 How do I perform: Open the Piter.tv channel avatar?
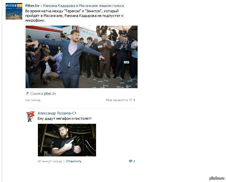coord(14,11)
